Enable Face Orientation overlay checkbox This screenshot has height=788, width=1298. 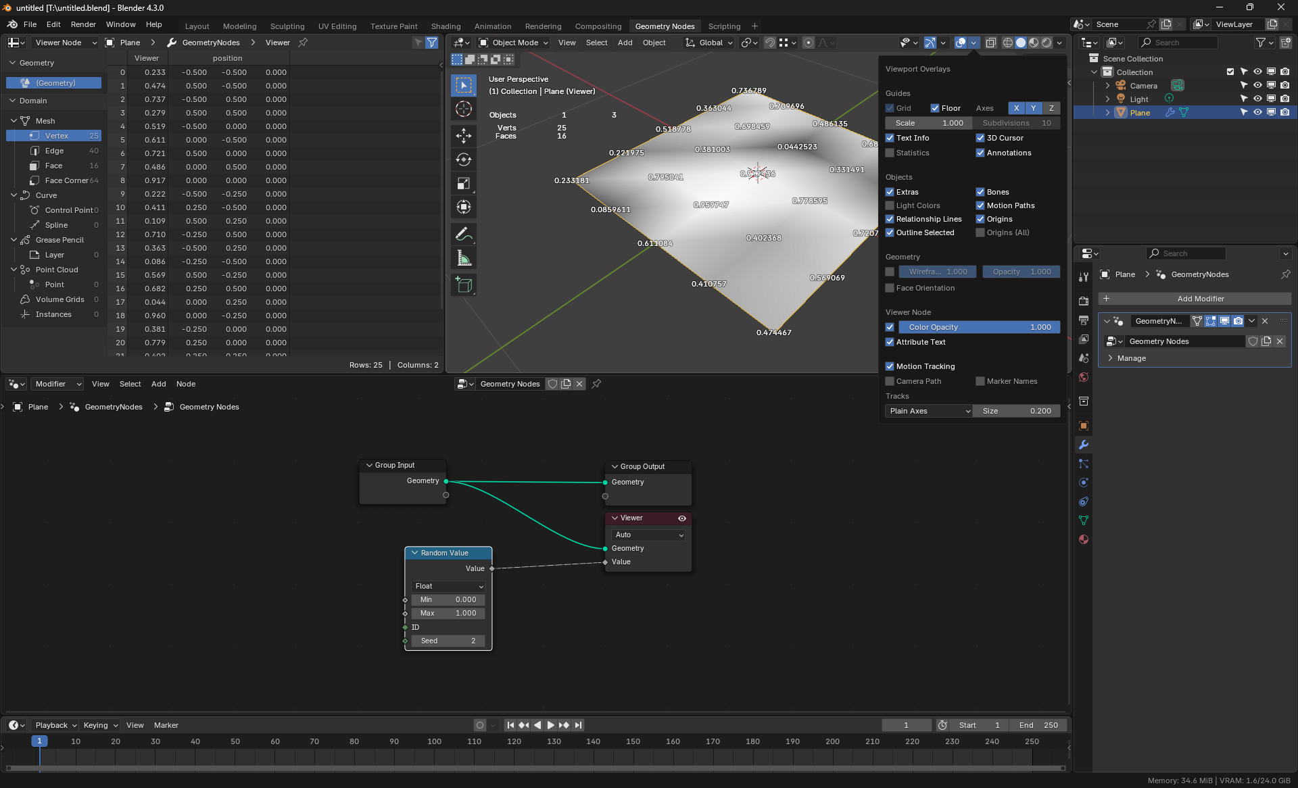click(890, 288)
